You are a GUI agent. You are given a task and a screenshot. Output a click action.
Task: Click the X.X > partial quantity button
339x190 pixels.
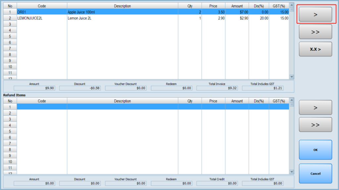[x=315, y=49]
